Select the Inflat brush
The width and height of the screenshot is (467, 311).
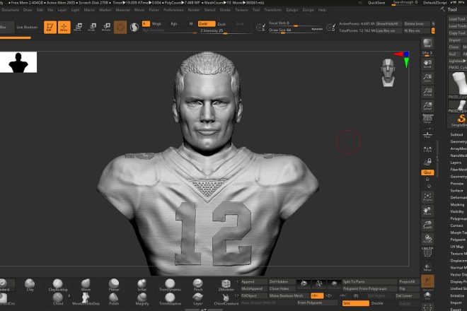coord(142,285)
